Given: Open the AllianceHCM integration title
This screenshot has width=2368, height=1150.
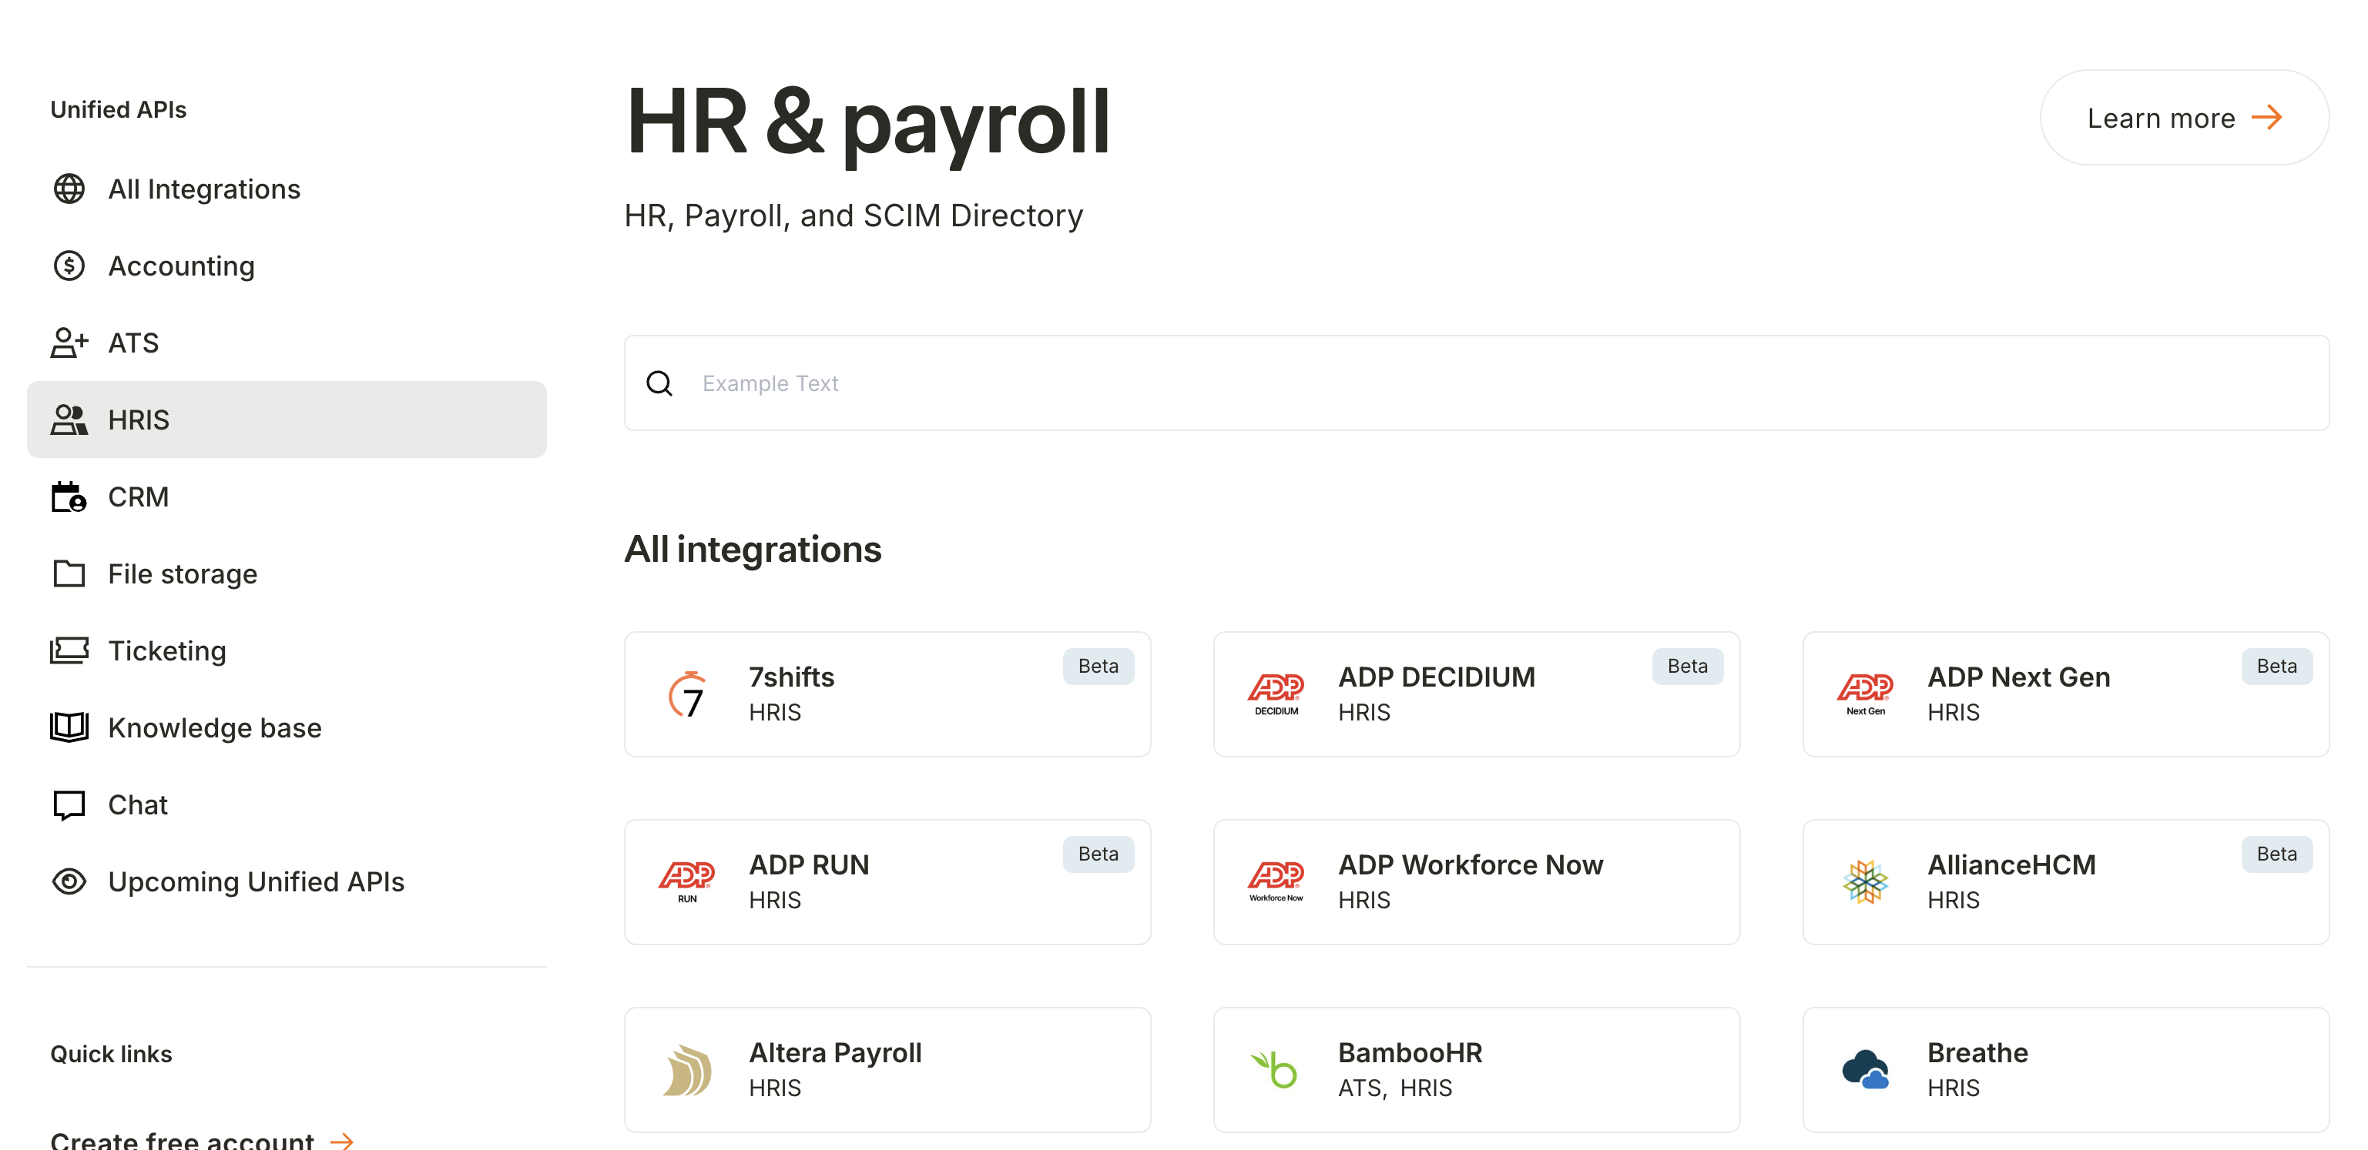Looking at the screenshot, I should click(x=2011, y=865).
